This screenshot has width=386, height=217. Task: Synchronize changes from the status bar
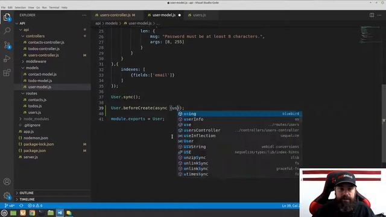point(22,206)
